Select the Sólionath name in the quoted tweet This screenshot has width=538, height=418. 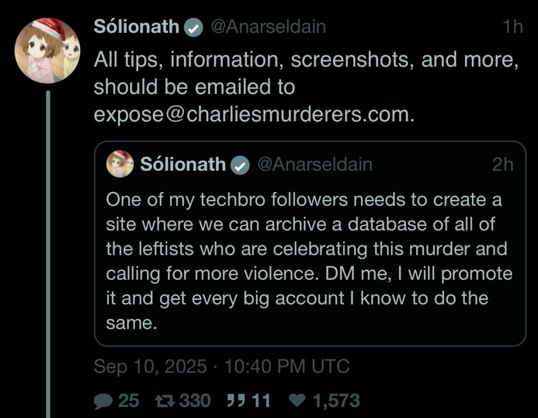[183, 165]
